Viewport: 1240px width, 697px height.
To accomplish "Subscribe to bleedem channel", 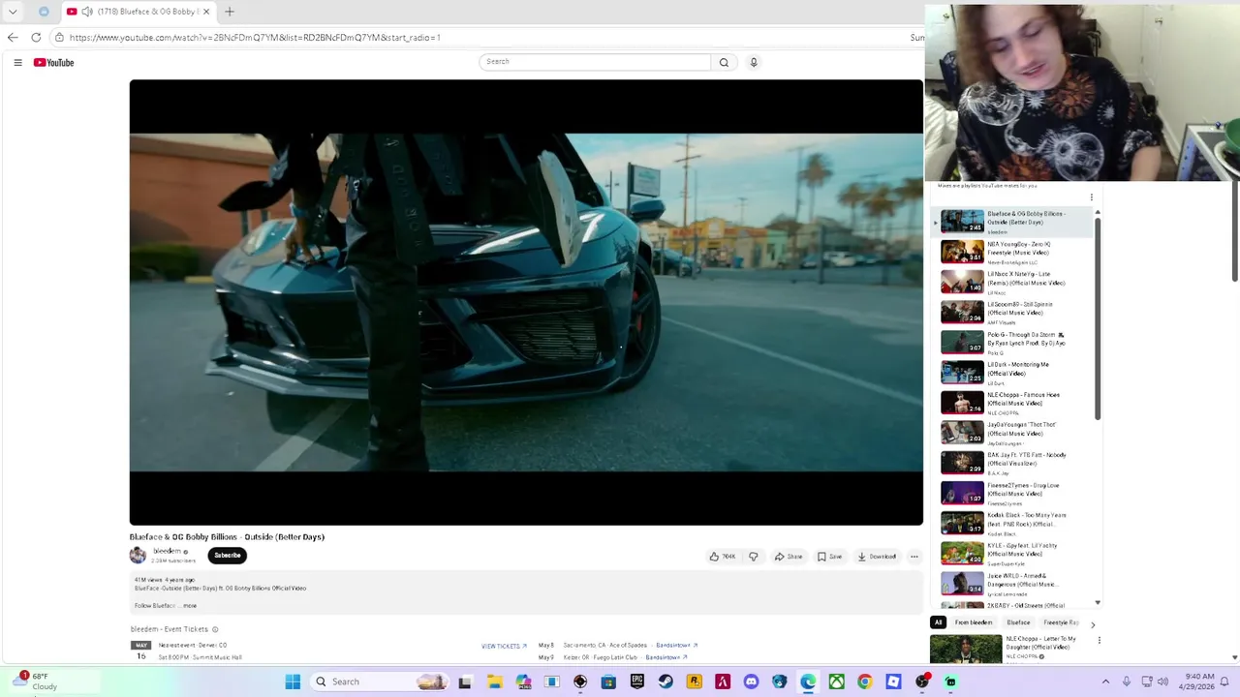I will 227,556.
